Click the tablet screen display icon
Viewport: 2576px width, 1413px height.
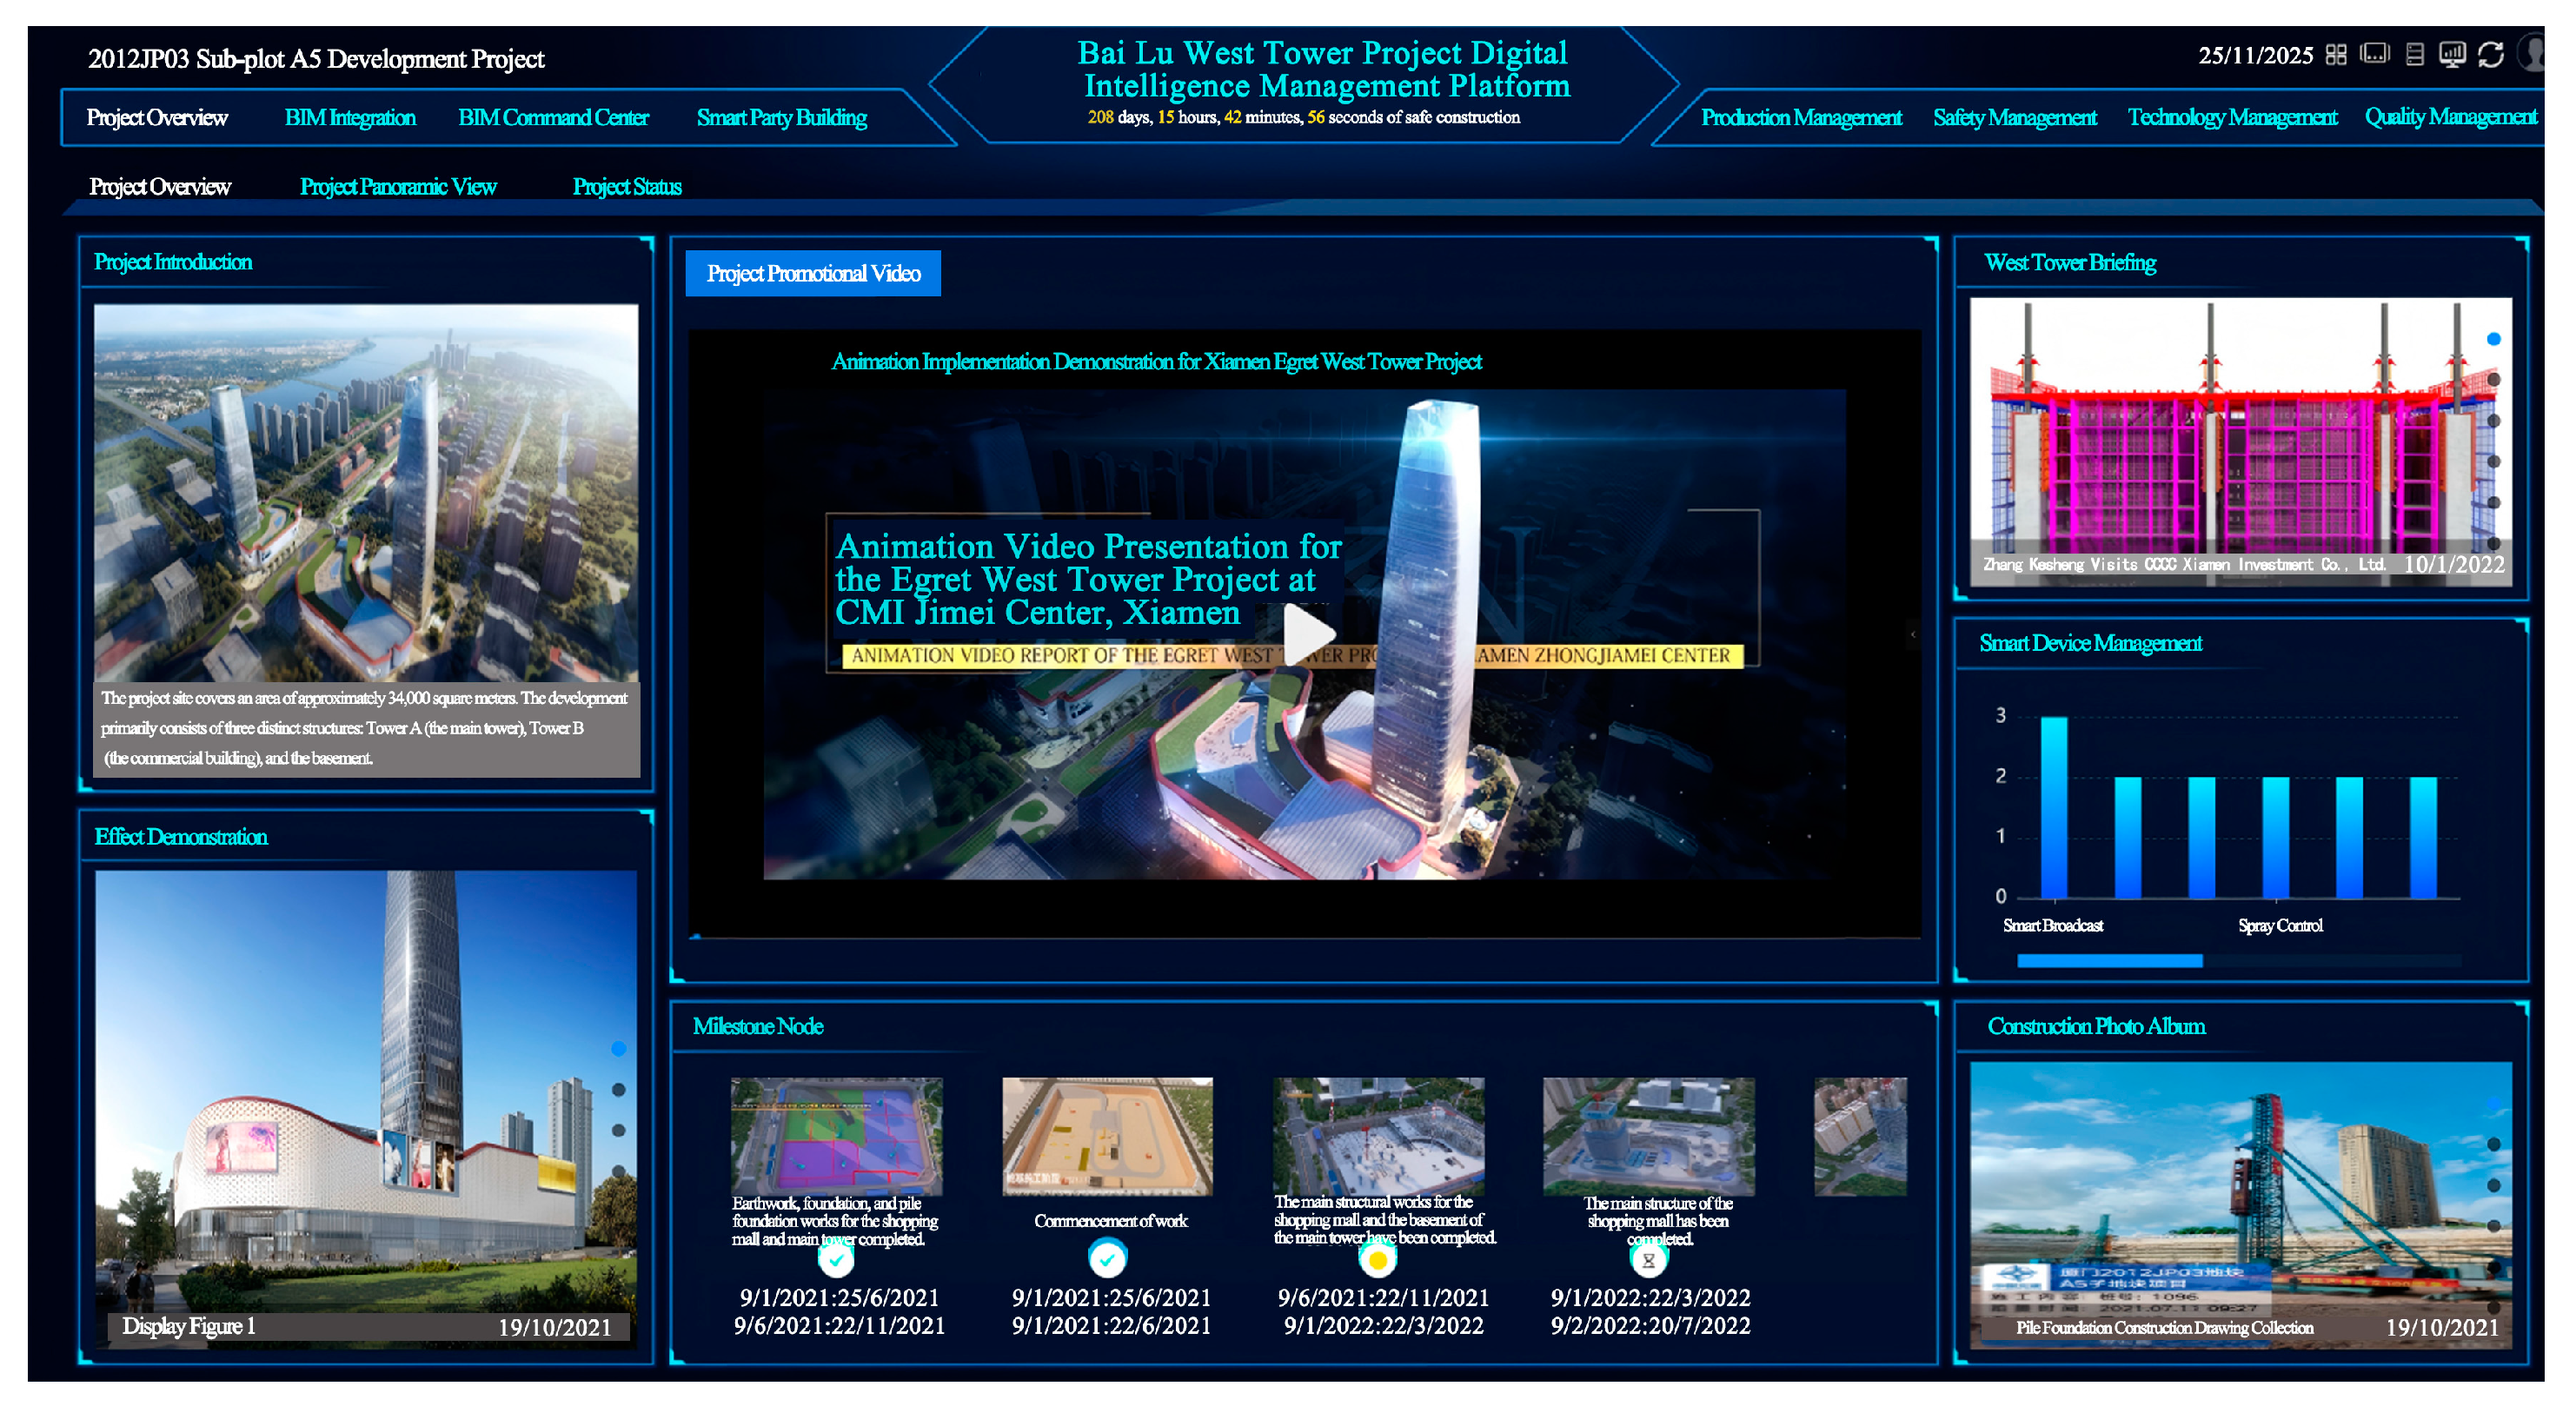pos(2374,54)
